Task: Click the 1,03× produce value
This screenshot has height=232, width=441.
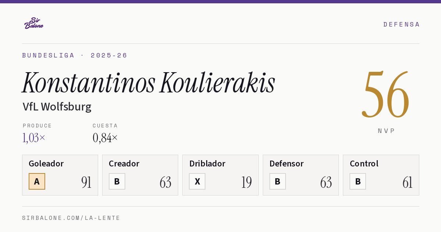Action: 34,138
